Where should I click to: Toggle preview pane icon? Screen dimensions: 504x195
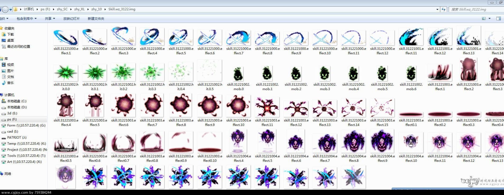click(x=499, y=18)
